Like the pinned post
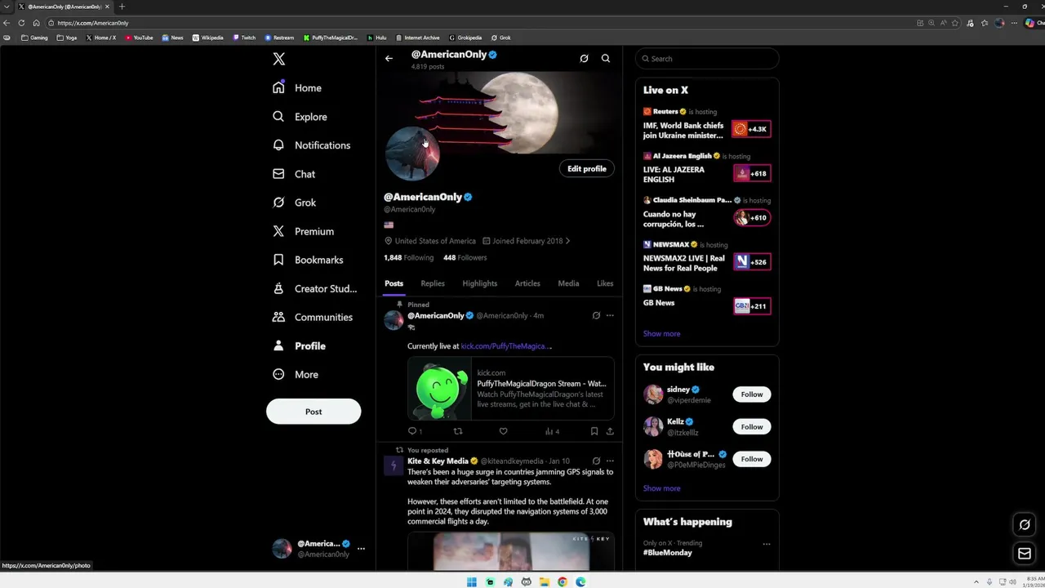Image resolution: width=1045 pixels, height=588 pixels. pos(503,431)
